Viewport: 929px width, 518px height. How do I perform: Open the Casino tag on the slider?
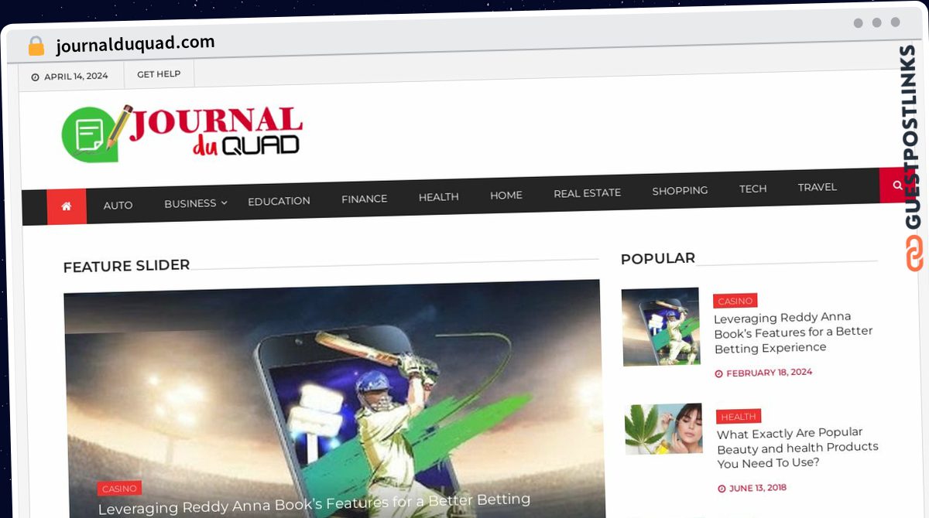119,489
